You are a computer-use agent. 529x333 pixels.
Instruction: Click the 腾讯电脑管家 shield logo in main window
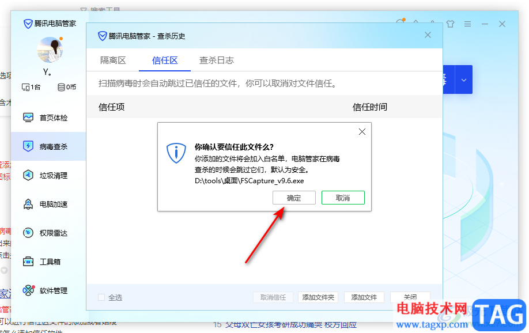pos(28,24)
